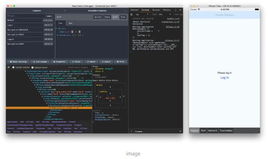Image resolution: width=268 pixels, height=159 pixels.
Task: Open the Console drawer three-dot menu
Action: point(131,132)
